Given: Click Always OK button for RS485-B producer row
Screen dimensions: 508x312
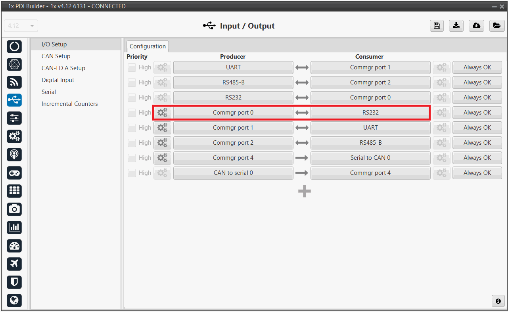Looking at the screenshot, I should (477, 82).
